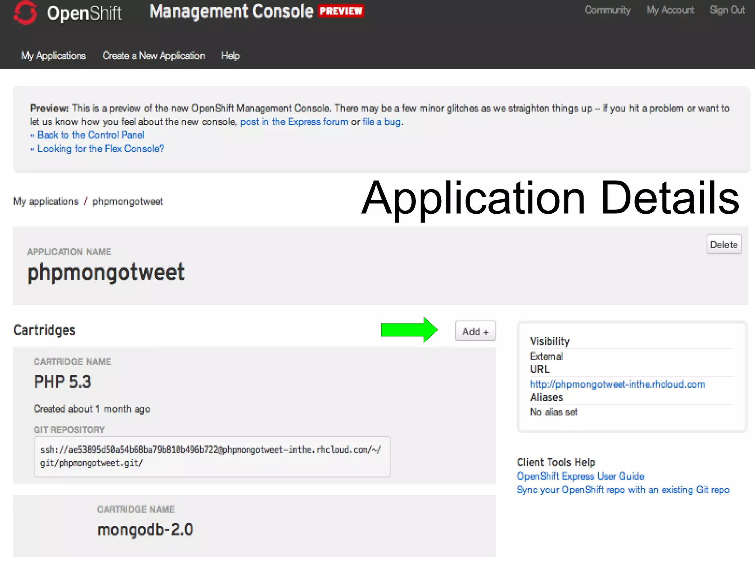The width and height of the screenshot is (755, 566).
Task: Click the Management Console title
Action: 232,11
